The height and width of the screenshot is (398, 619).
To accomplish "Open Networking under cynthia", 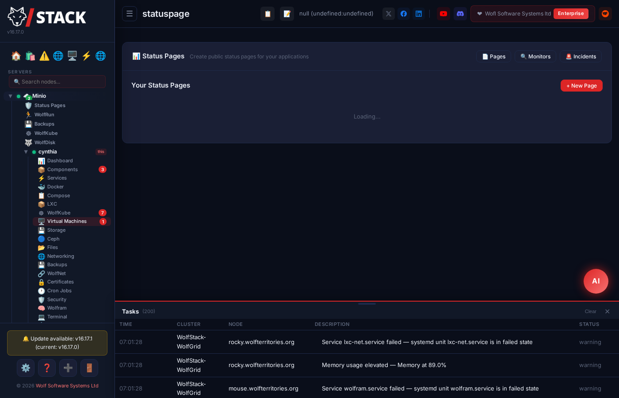I will 61,256.
